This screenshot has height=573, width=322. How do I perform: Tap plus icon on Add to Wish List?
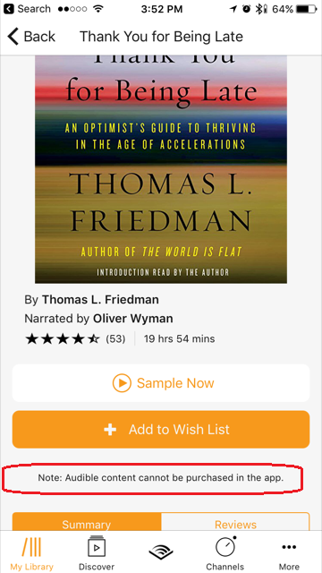point(110,430)
